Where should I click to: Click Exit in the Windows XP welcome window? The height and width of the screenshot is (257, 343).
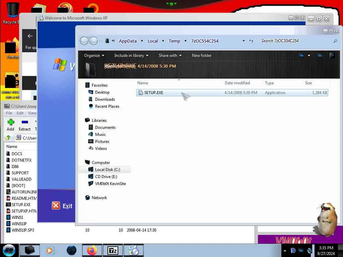click(62, 206)
